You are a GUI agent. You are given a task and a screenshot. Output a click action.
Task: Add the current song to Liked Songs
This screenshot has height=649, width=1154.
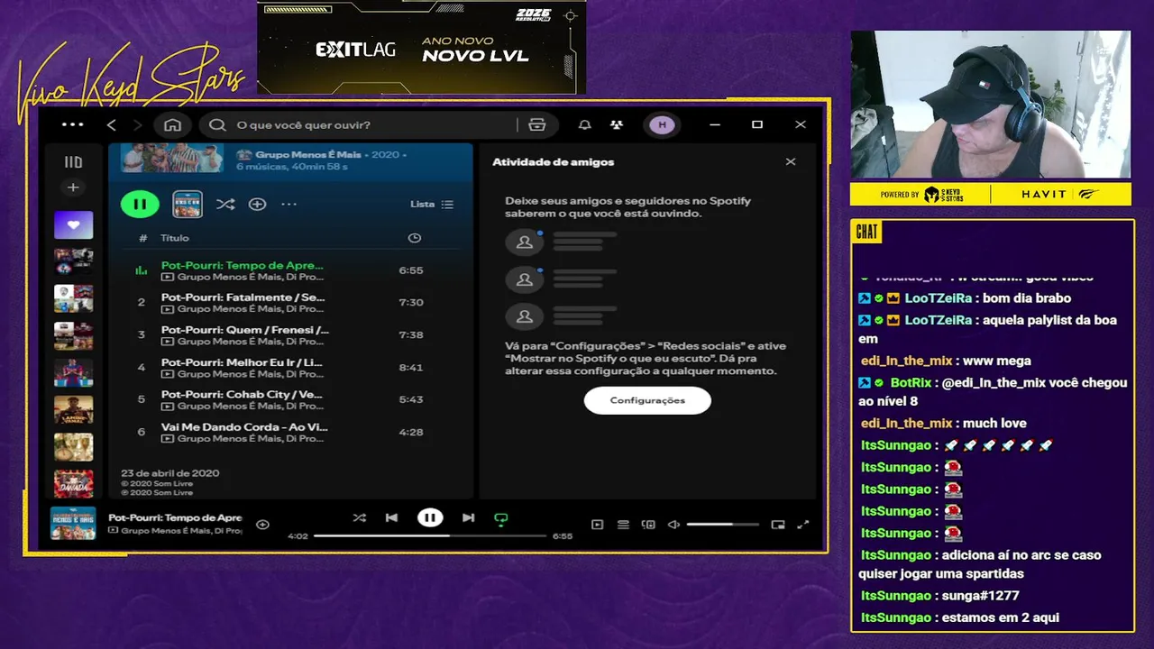tap(262, 525)
